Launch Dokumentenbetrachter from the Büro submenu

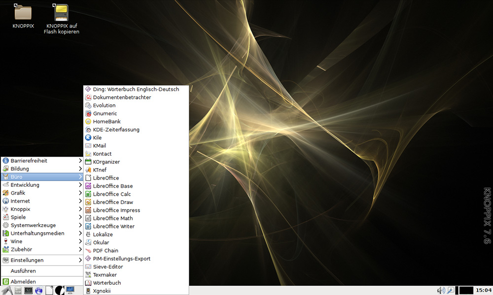(x=136, y=97)
